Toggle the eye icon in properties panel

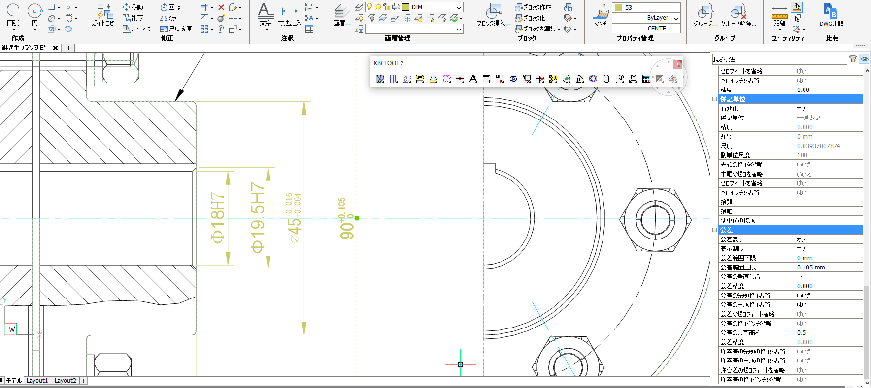click(864, 59)
